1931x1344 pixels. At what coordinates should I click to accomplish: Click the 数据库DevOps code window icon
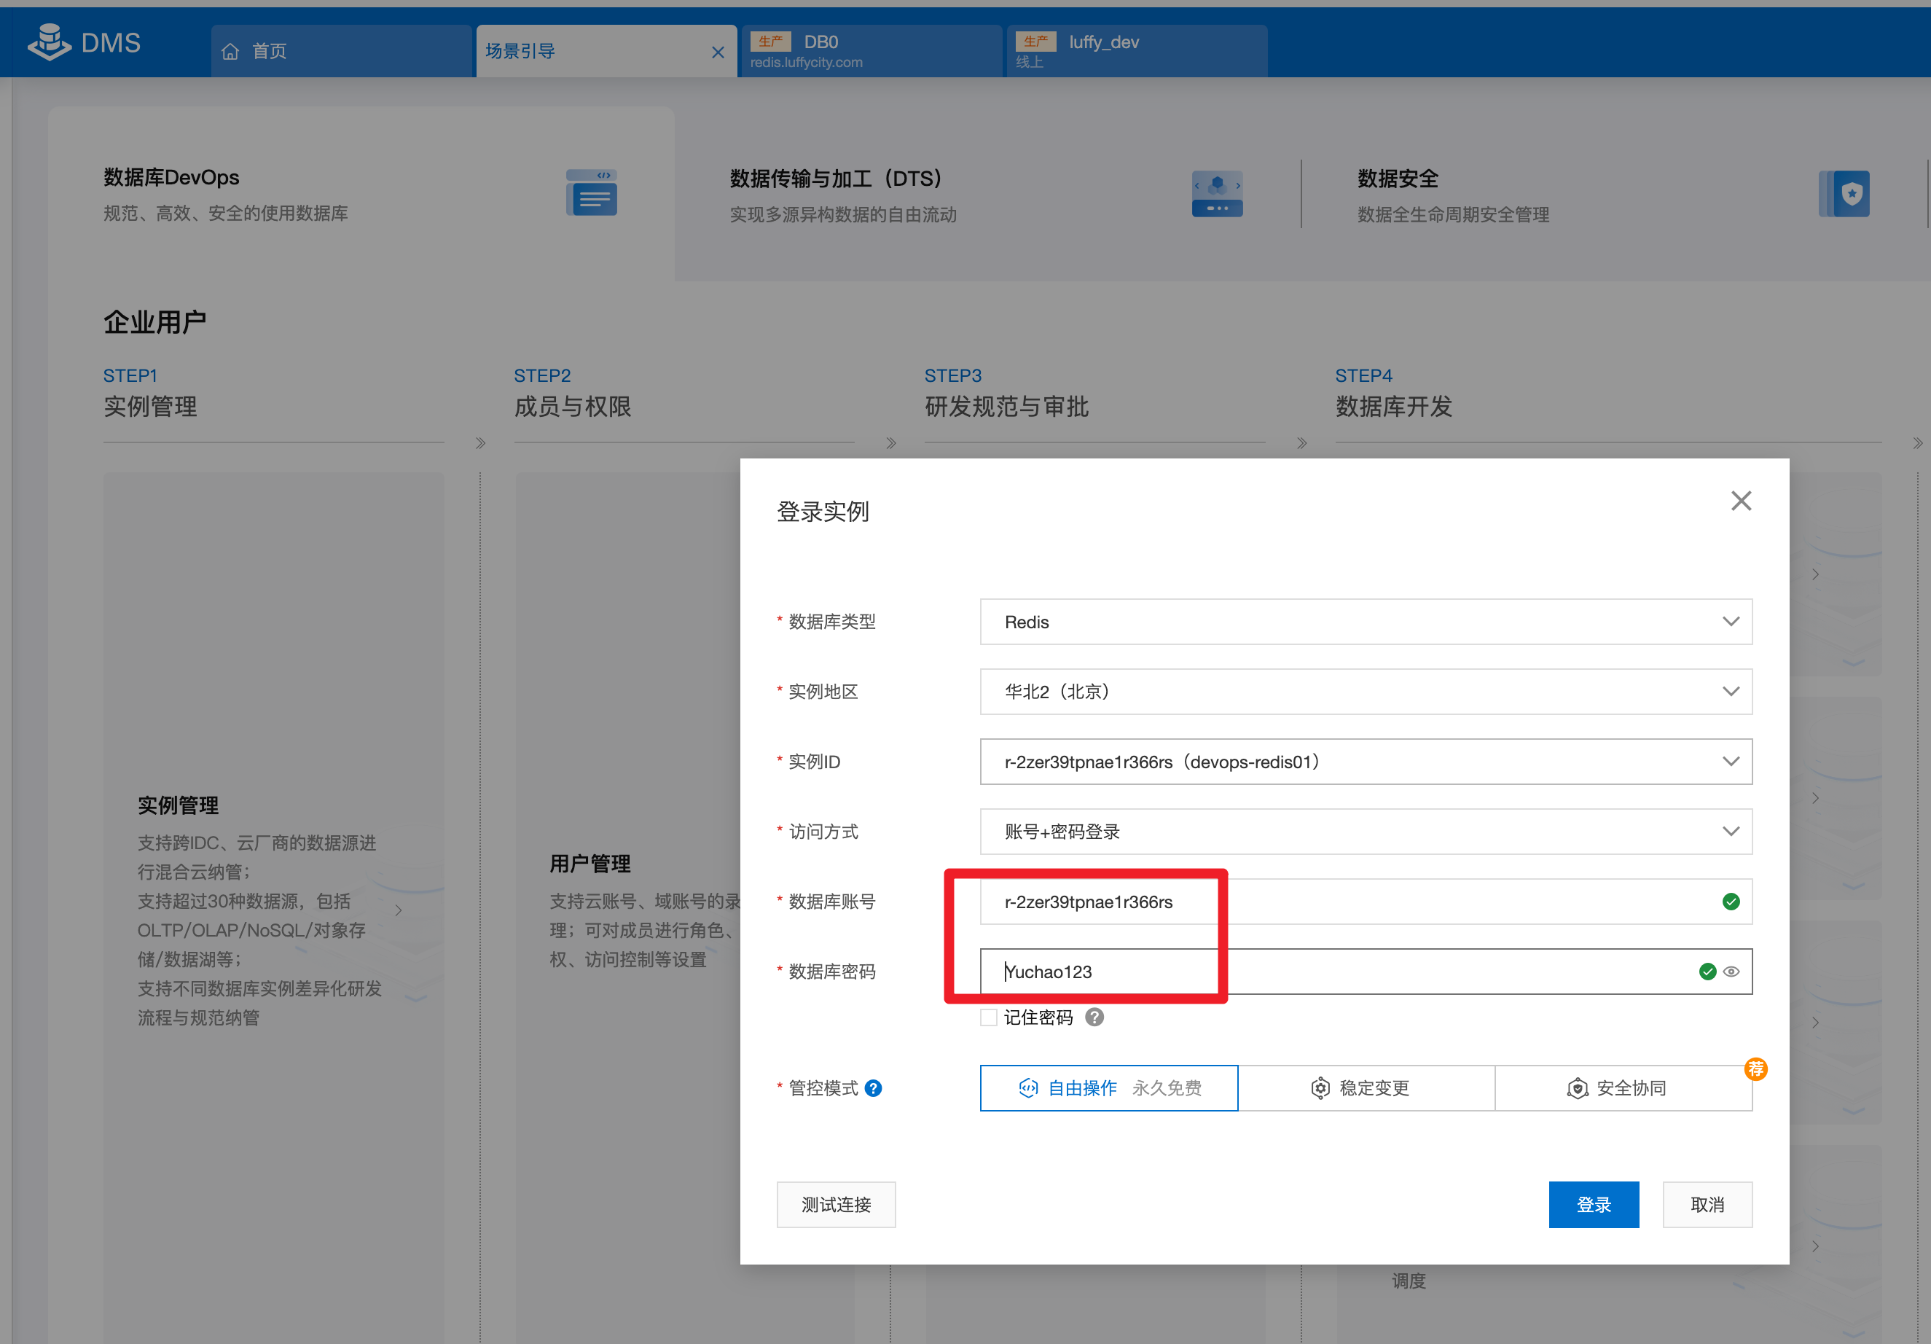591,192
